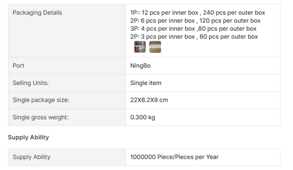Click the '240 pcs per outer box' text
The width and height of the screenshot is (293, 170).
[x=234, y=13]
